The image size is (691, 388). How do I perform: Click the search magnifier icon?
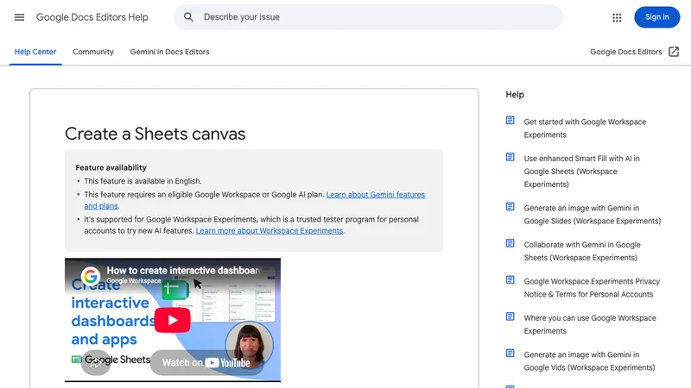188,17
